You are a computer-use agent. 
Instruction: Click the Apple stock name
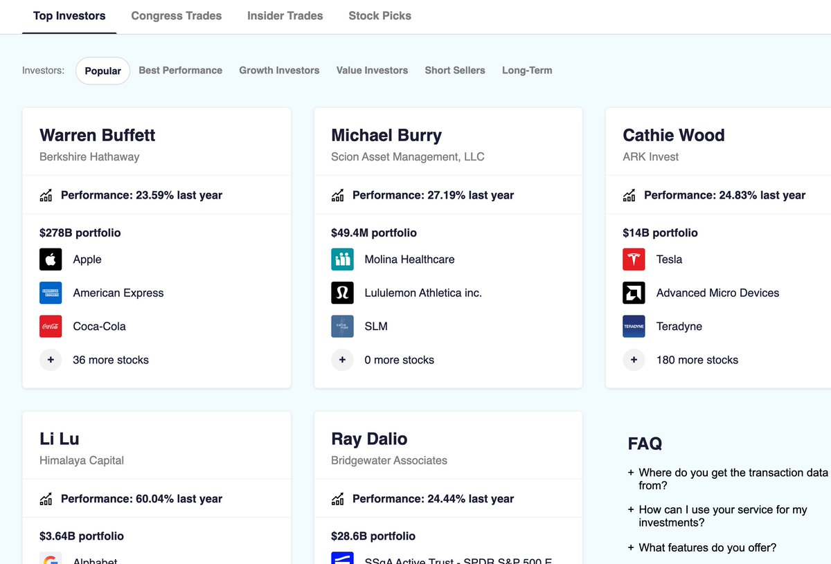(x=87, y=260)
